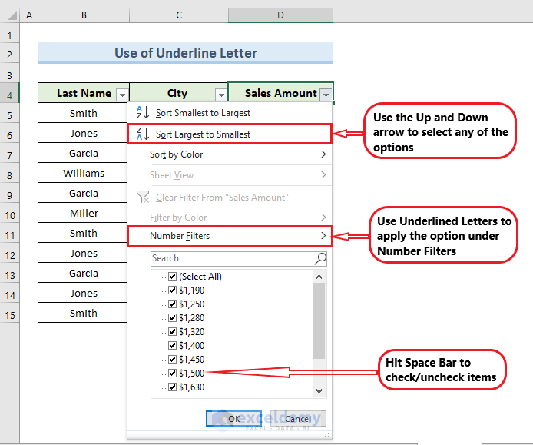The width and height of the screenshot is (533, 445).
Task: Uncheck the $1,320 checkbox
Action: click(172, 331)
